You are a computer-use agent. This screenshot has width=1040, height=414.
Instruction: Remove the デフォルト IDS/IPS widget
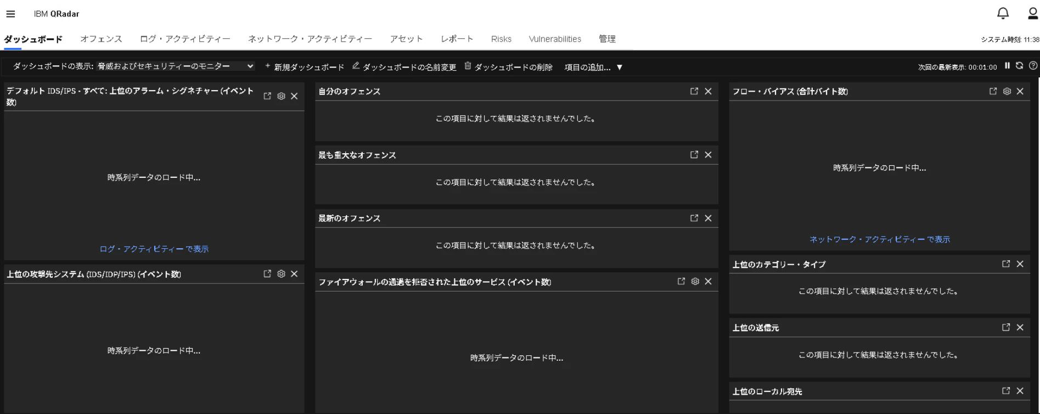(294, 96)
